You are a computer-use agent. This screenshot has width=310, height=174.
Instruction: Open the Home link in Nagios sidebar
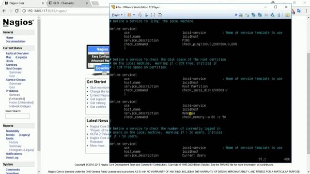[x=9, y=38]
